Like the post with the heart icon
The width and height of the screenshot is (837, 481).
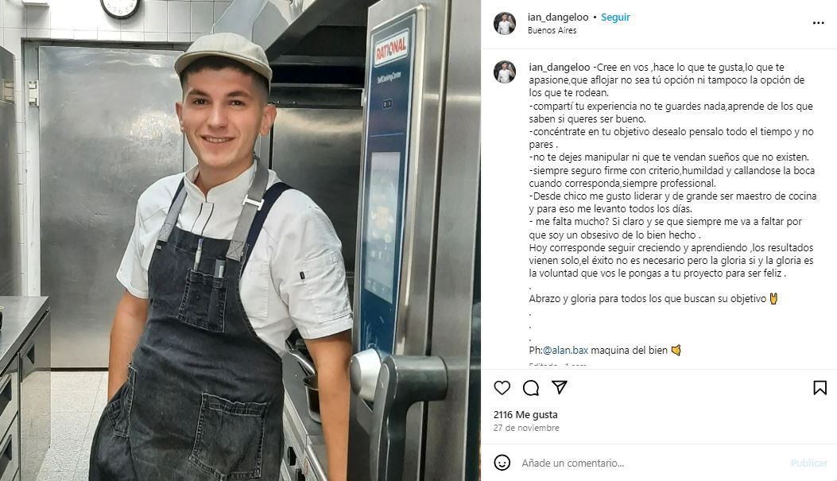(502, 387)
